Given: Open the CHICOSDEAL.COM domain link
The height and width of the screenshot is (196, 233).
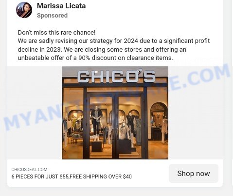Looking at the screenshot, I should point(29,170).
